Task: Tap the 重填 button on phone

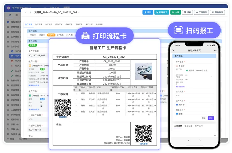Action: coord(204,118)
